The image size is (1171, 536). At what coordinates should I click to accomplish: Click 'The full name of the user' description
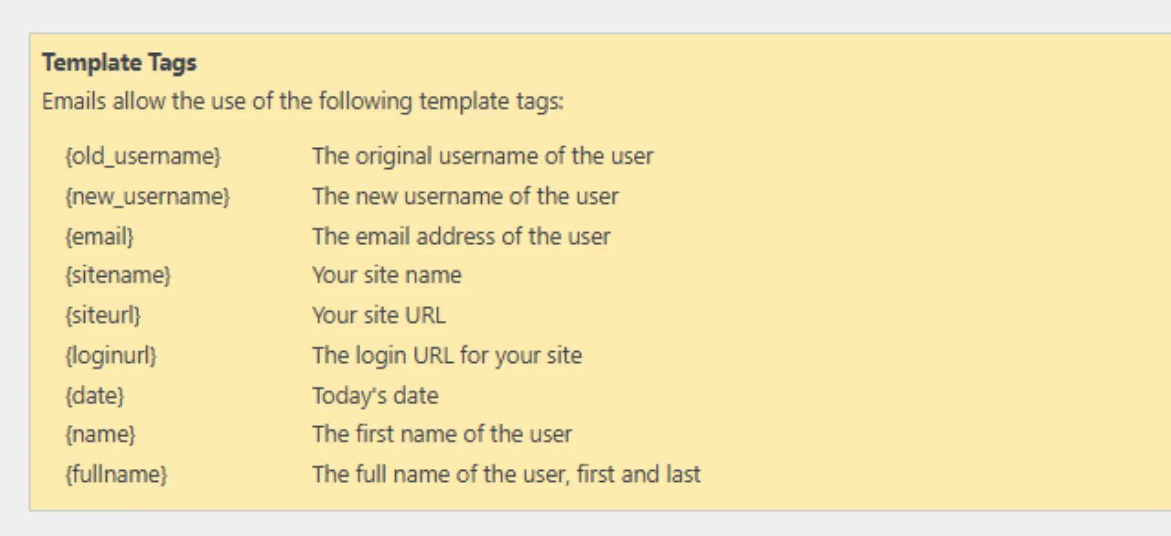(506, 474)
